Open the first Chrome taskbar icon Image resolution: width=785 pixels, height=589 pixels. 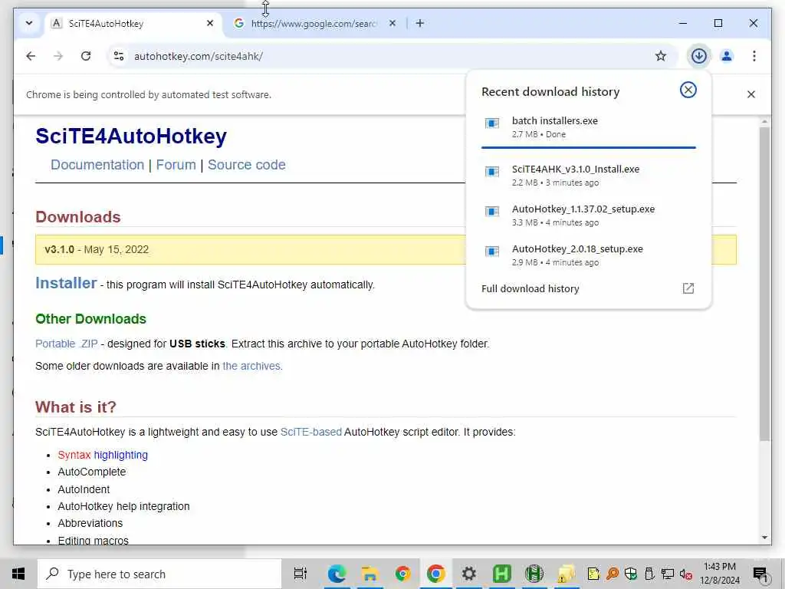tap(402, 574)
